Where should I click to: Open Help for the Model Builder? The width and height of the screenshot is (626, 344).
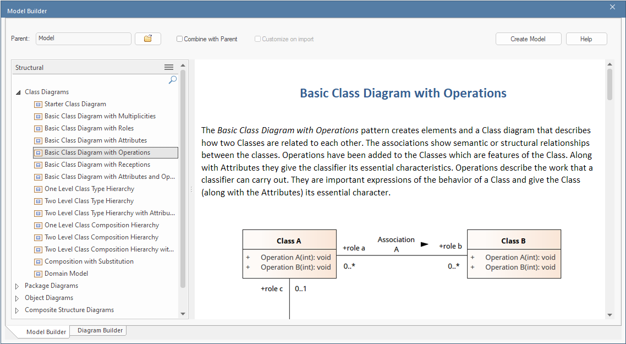pos(586,39)
